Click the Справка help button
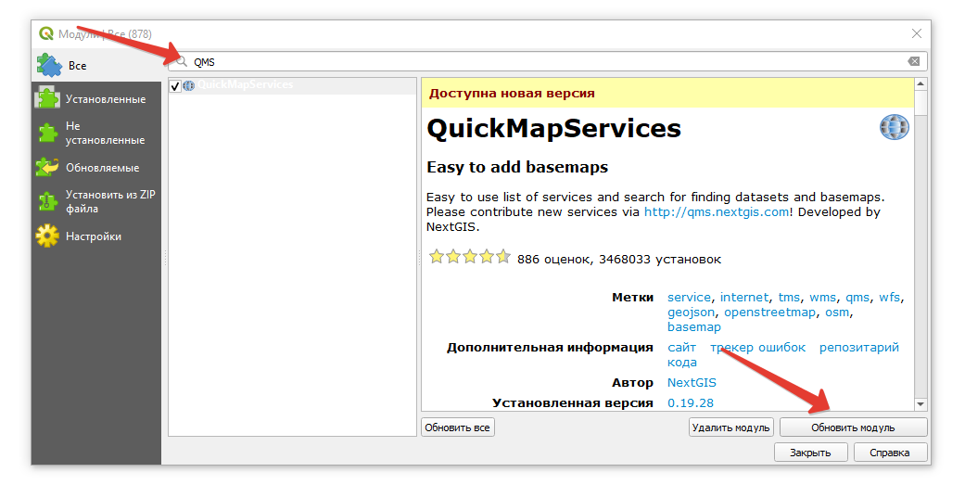This screenshot has width=965, height=485. point(890,453)
